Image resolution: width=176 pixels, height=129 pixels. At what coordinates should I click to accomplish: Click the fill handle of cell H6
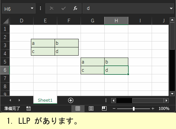tap(128, 74)
